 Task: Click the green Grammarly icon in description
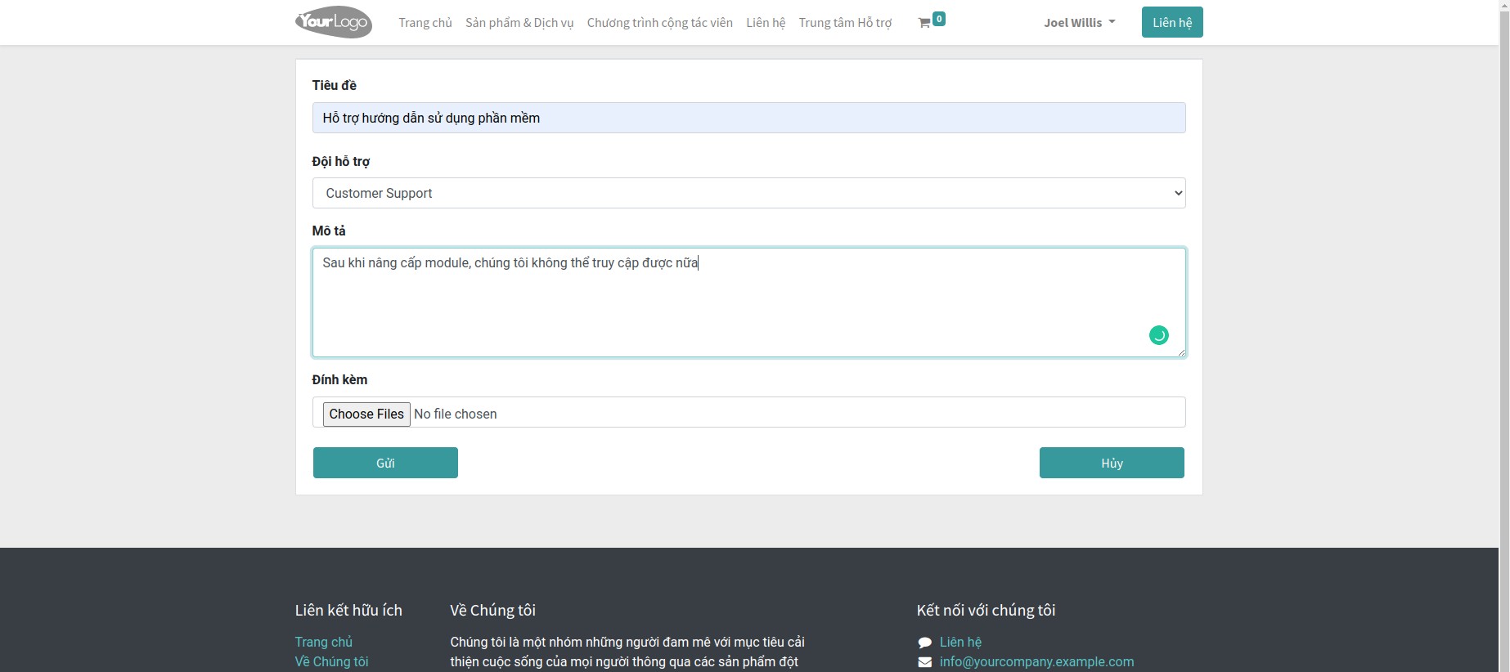1158,335
